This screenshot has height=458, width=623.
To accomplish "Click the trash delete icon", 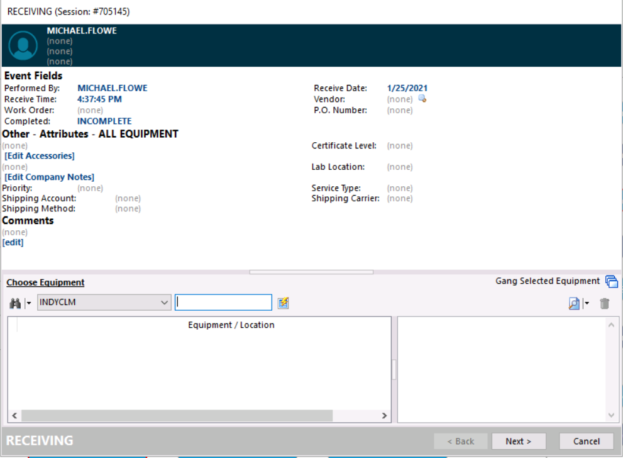I will (x=605, y=303).
